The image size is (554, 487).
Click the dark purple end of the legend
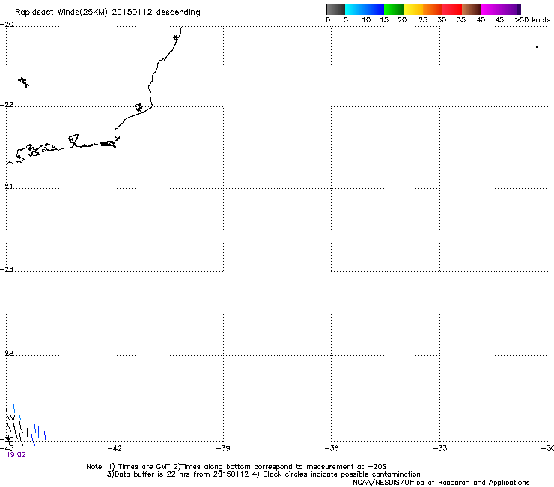coord(519,9)
